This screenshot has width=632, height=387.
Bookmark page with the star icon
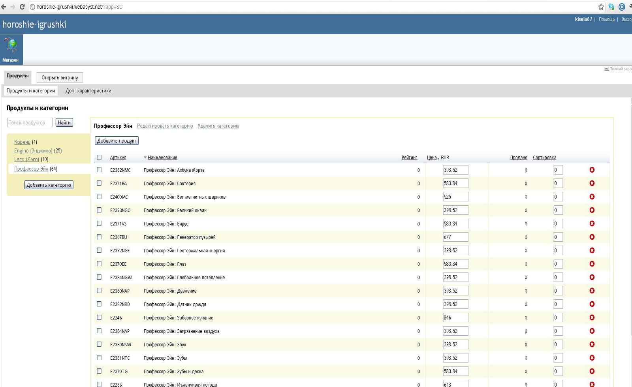pos(601,7)
